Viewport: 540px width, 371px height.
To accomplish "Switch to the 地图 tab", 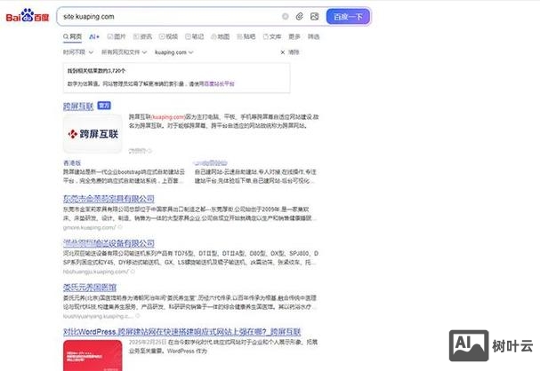I will click(x=220, y=36).
